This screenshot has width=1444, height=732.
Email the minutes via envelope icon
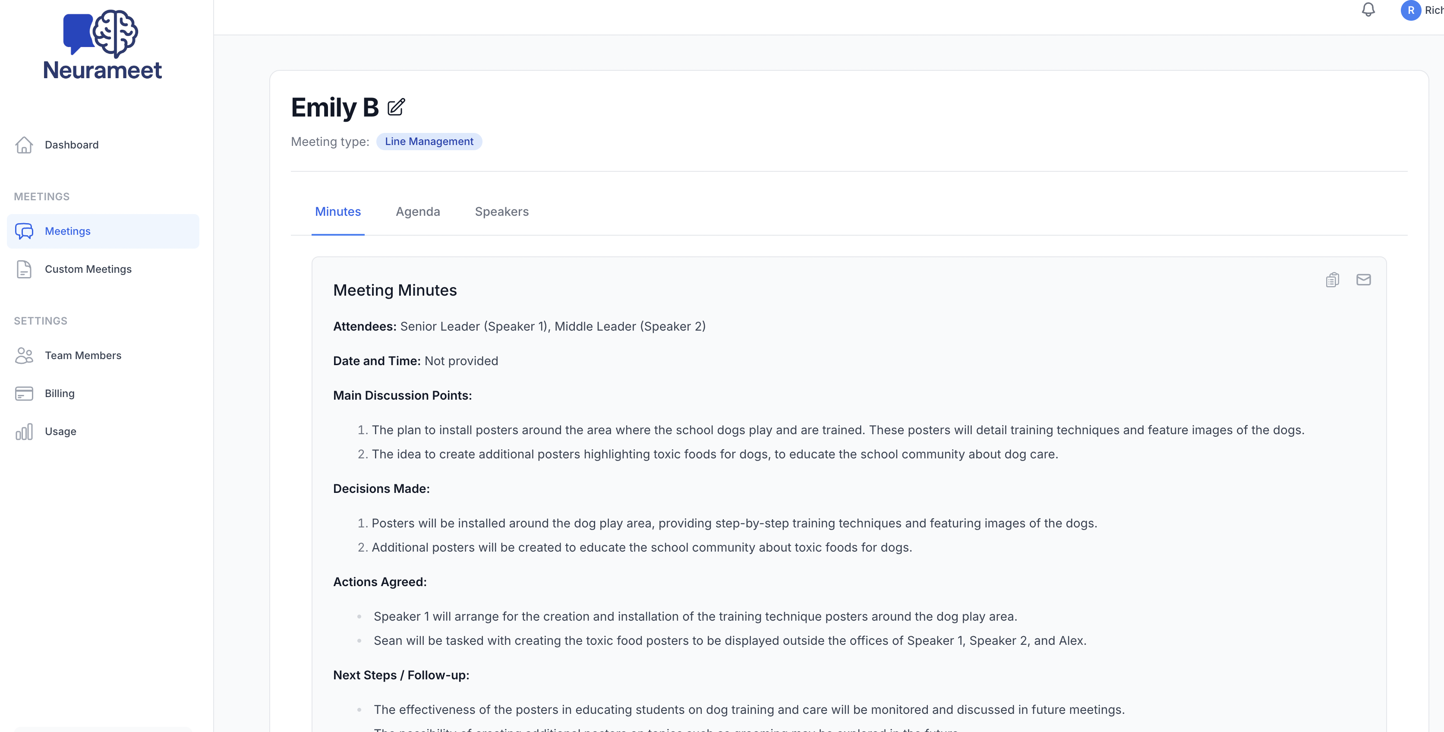point(1363,280)
